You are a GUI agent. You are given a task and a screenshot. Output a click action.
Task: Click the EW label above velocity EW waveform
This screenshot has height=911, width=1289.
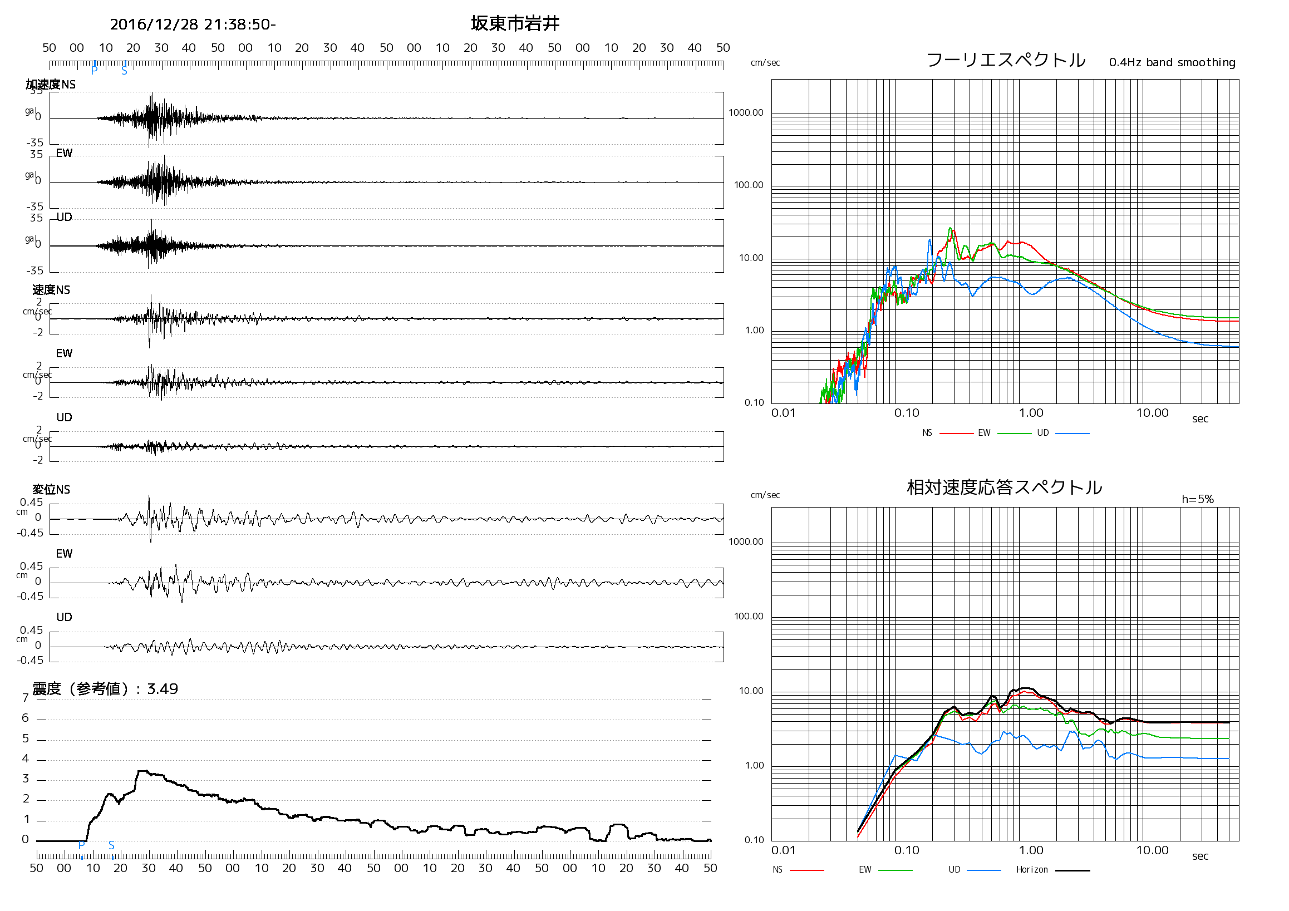click(64, 353)
